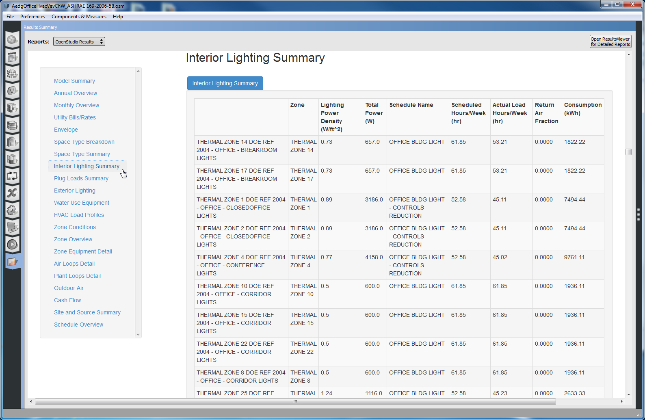Image resolution: width=645 pixels, height=420 pixels.
Task: Jump to the Envelope section
Action: click(x=66, y=130)
